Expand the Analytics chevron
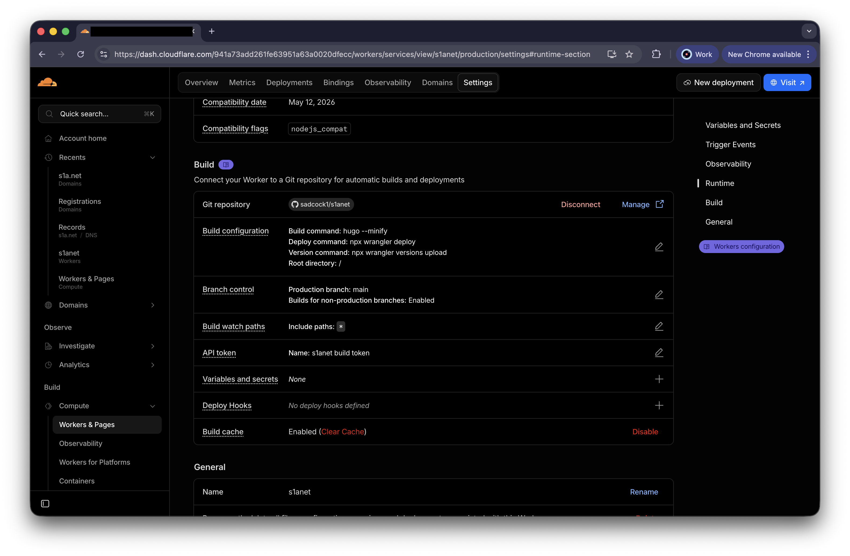Screen dimensions: 850x556 (x=153, y=365)
